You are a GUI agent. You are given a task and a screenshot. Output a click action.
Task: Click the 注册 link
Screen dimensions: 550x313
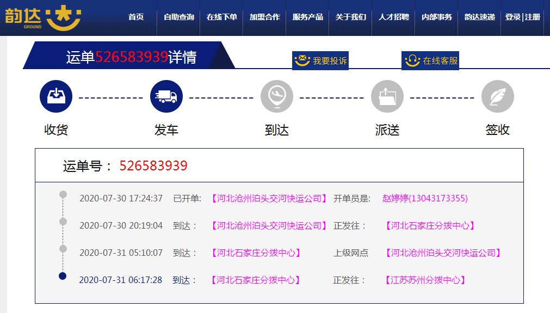[533, 17]
